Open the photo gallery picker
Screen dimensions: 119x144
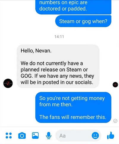(x=35, y=135)
